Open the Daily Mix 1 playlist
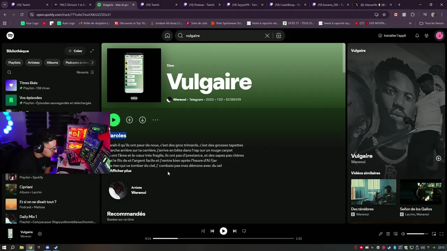This screenshot has width=447, height=251. click(x=51, y=219)
